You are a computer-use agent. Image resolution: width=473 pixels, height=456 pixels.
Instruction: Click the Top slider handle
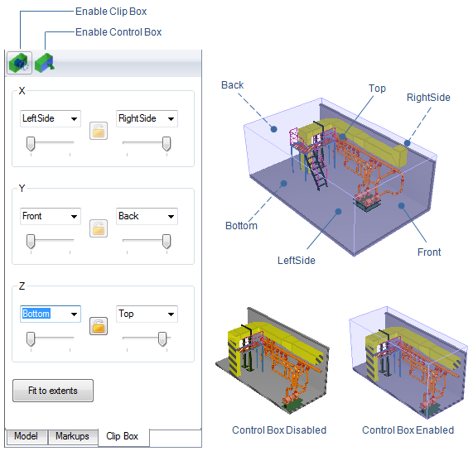point(162,339)
